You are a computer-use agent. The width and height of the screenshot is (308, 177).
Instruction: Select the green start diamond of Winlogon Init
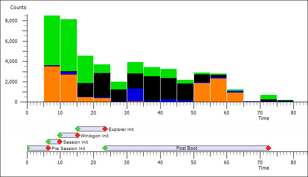pos(59,135)
